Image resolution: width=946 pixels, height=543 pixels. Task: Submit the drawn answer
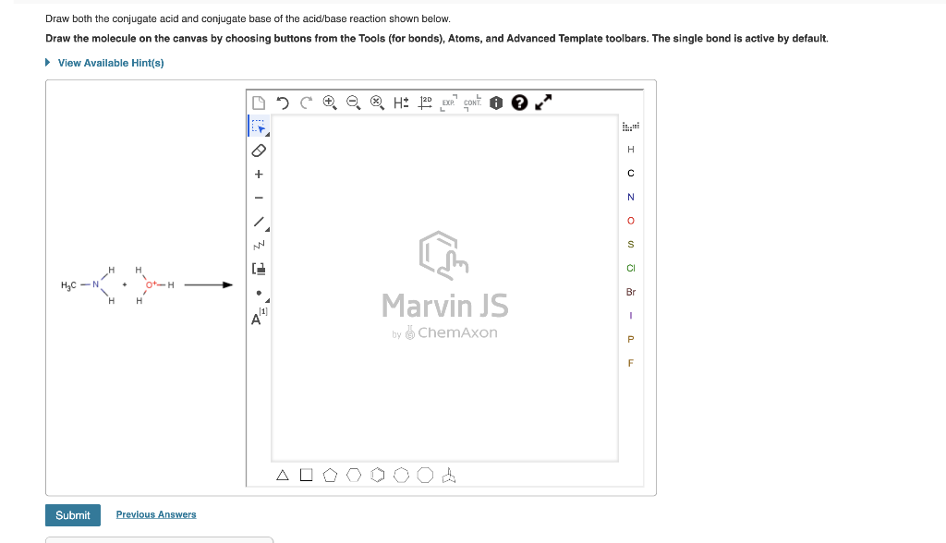(x=73, y=515)
